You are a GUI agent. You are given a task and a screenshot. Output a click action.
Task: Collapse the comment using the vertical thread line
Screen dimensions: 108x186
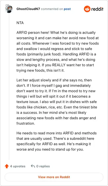pos(9,86)
